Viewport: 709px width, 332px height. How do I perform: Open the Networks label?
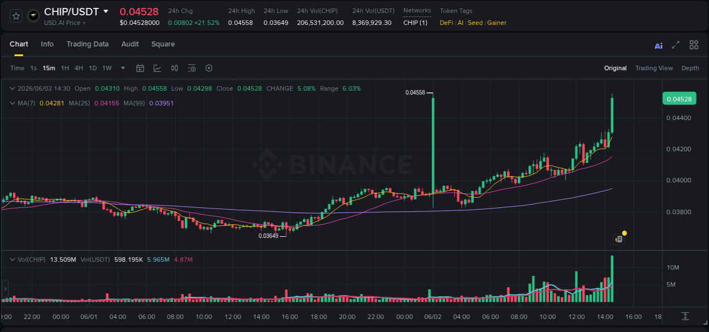pos(417,11)
